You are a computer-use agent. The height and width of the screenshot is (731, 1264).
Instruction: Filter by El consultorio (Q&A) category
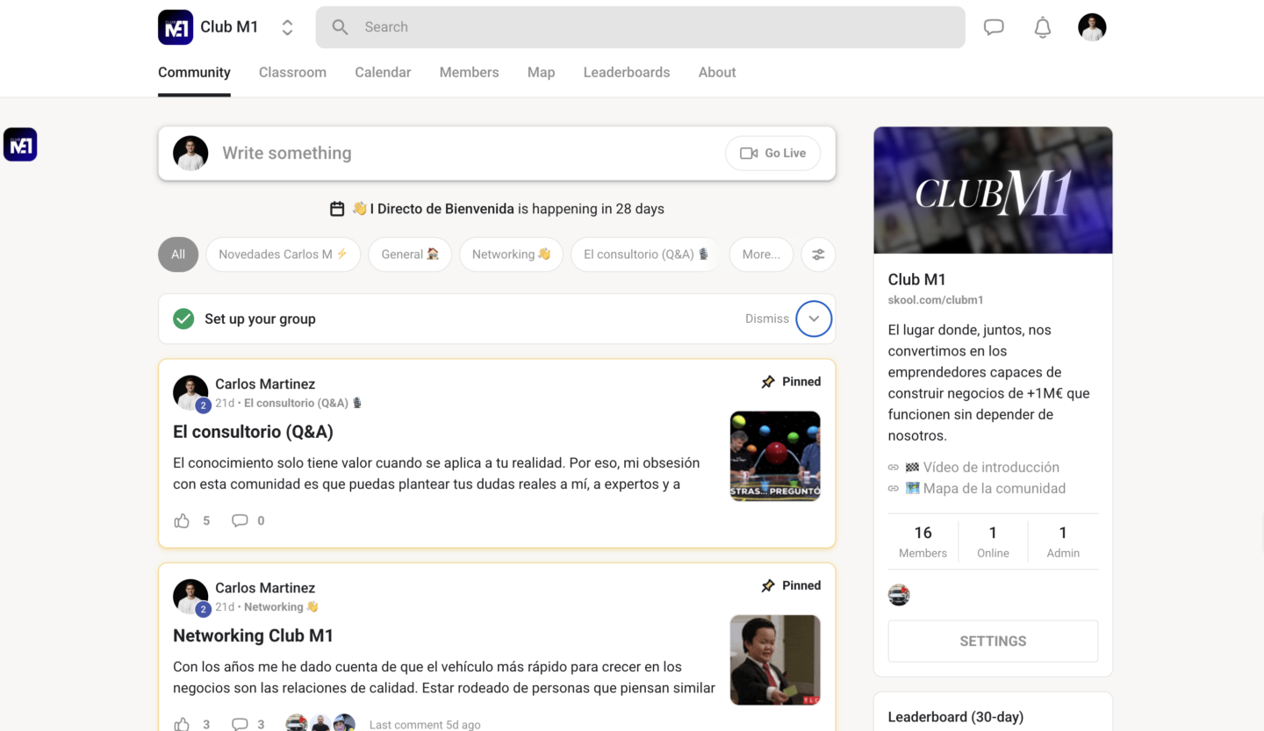click(646, 254)
